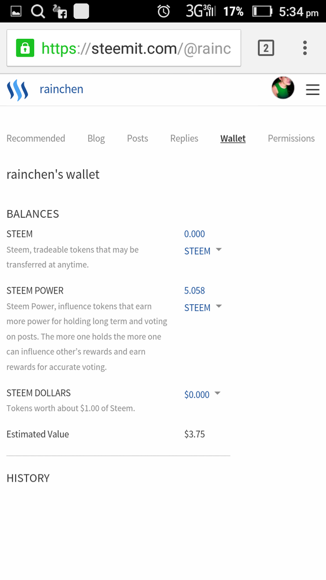326x580 pixels.
Task: Expand the STEEM balance dropdown
Action: pos(219,250)
